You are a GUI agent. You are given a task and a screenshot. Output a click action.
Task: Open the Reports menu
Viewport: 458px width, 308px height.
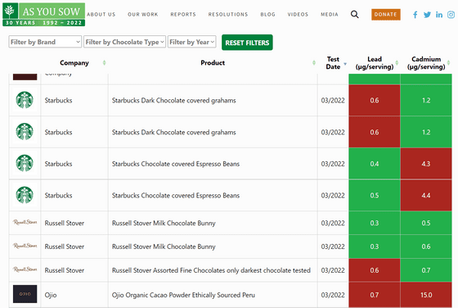pos(183,14)
